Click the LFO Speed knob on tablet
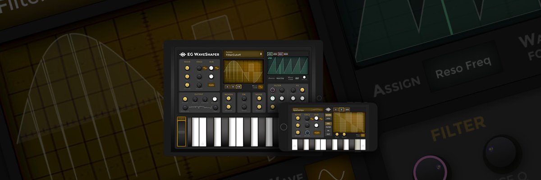541x180 pixels. 304,77
